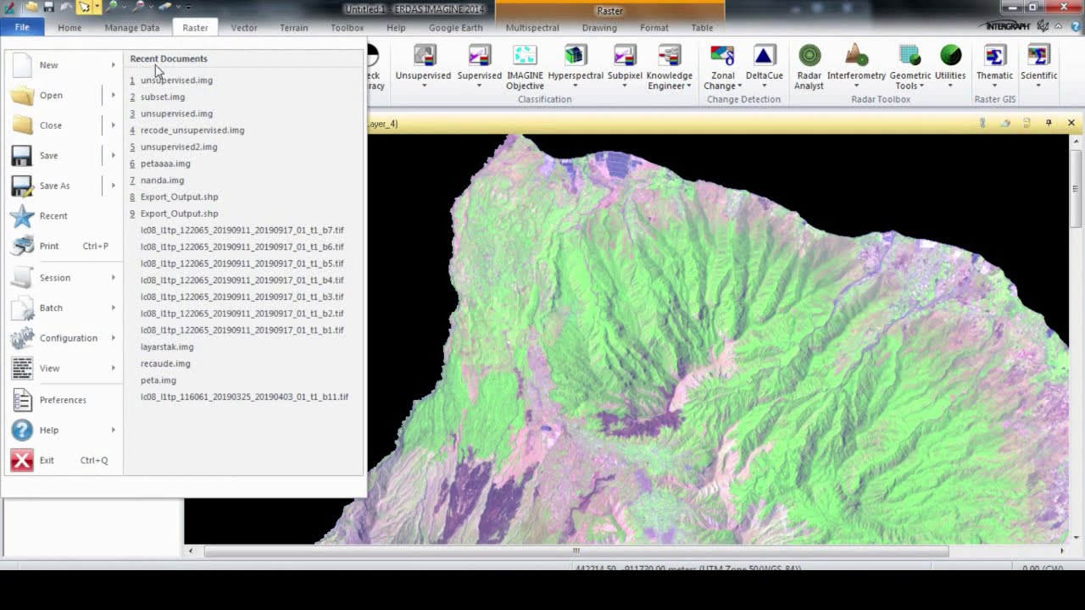Open the Subpixel classifier
The width and height of the screenshot is (1085, 610).
[625, 66]
